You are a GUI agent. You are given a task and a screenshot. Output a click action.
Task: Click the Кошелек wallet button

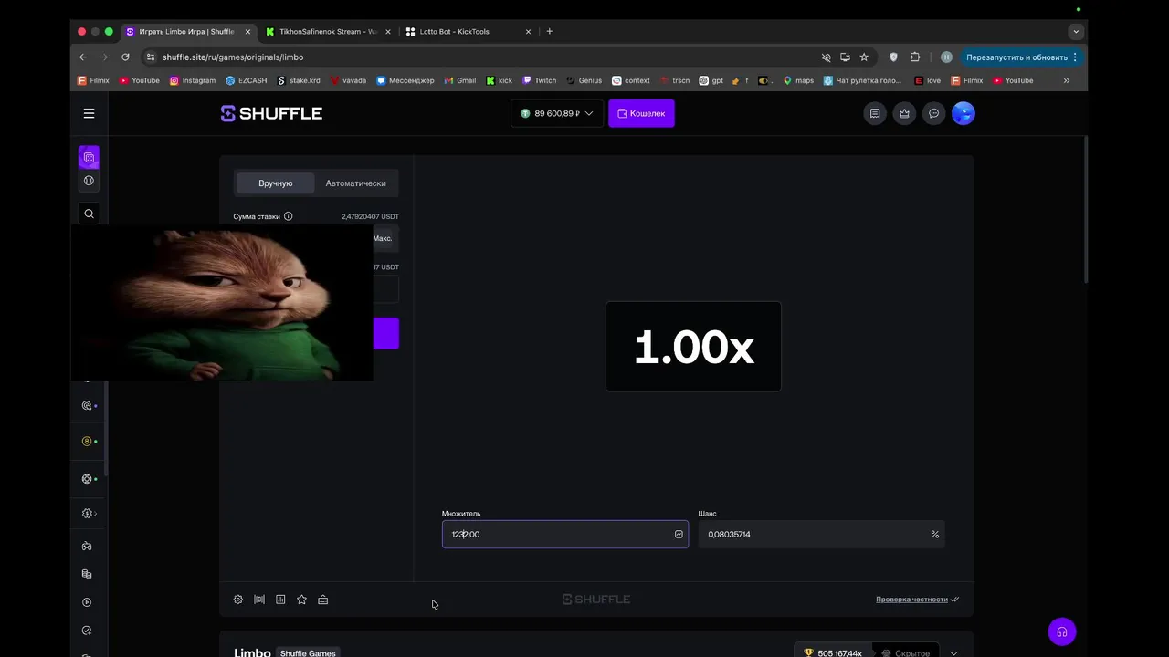click(x=641, y=113)
